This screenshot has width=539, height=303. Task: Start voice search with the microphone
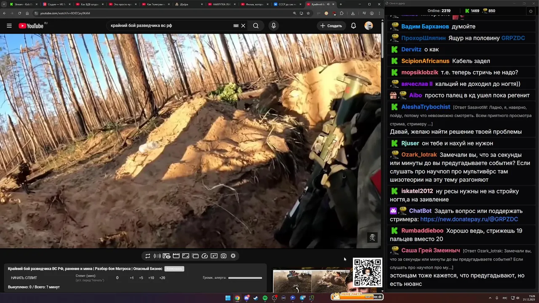274,26
